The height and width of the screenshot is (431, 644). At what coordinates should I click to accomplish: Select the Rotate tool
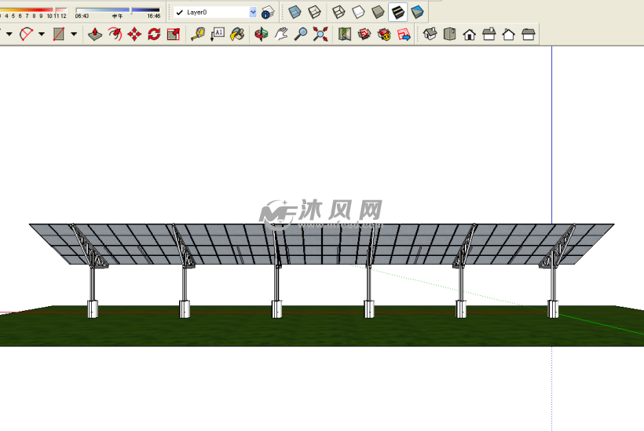tap(155, 34)
